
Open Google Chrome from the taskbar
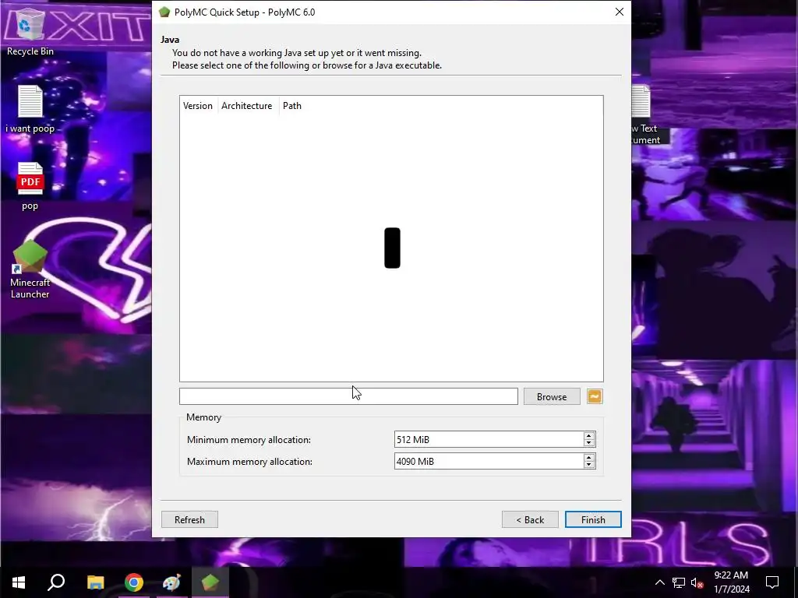tap(134, 582)
